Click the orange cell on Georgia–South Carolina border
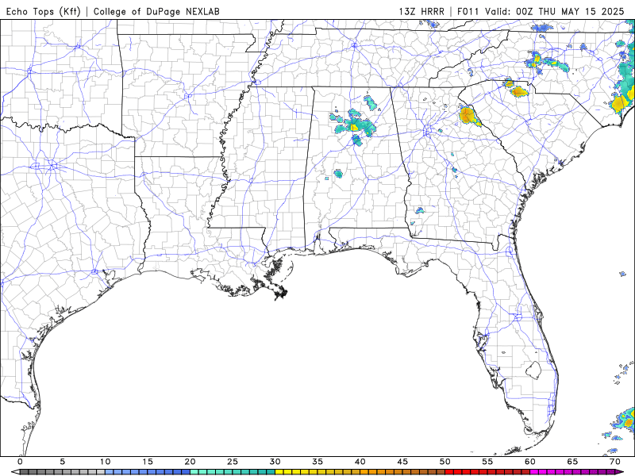635x476 pixels. pos(468,115)
